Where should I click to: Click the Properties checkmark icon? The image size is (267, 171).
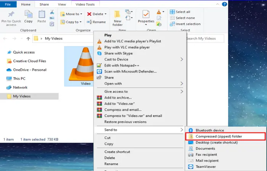(146, 14)
